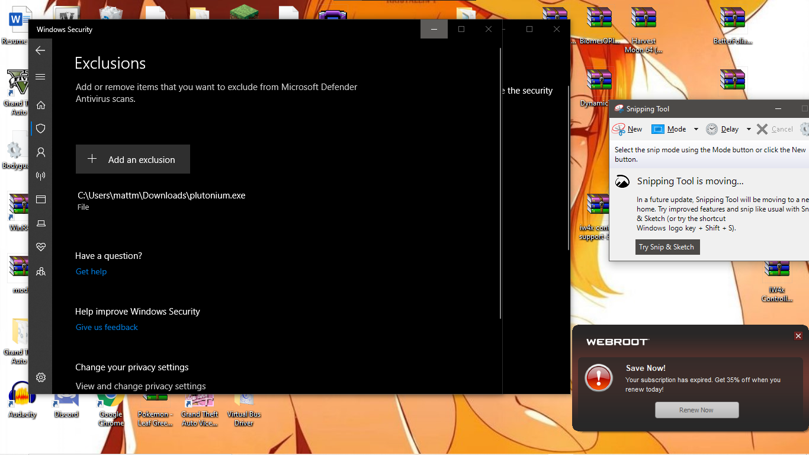The height and width of the screenshot is (455, 809).
Task: Open Windows Security settings gear icon
Action: [41, 377]
